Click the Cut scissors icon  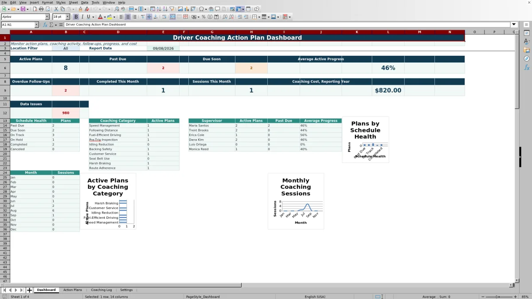[56, 9]
